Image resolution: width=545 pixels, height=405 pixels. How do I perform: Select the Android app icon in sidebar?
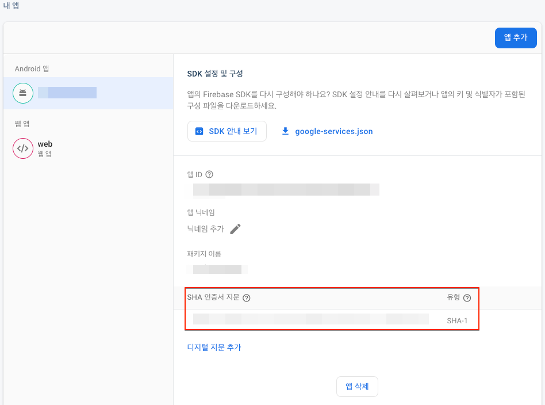point(23,93)
